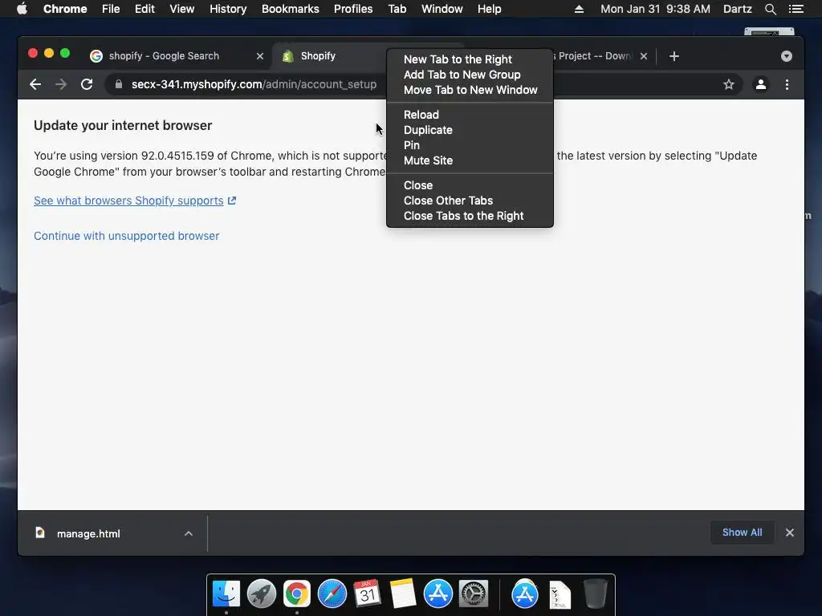Click the eject icon in menu bar
Viewport: 822px width, 616px height.
(x=579, y=9)
